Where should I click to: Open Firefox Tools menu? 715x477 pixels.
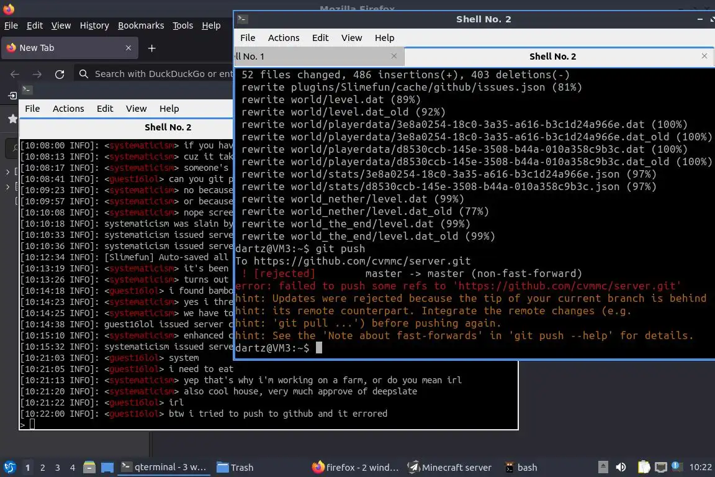tap(183, 25)
